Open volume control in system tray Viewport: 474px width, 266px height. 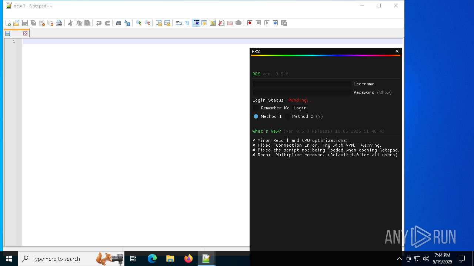(426, 259)
